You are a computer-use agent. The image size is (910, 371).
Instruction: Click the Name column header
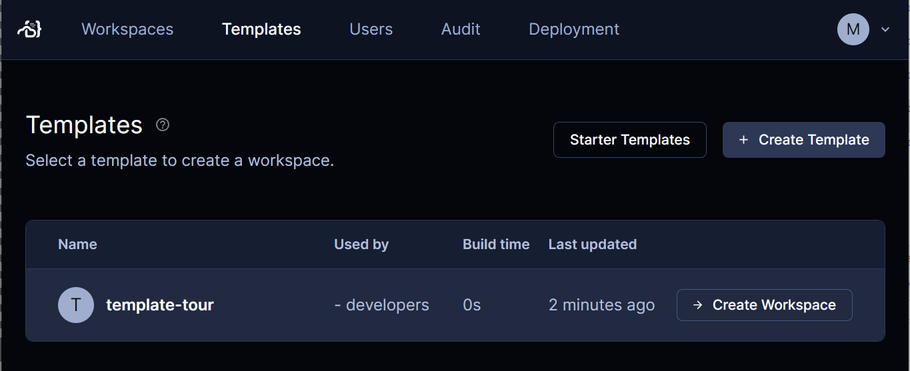[77, 244]
